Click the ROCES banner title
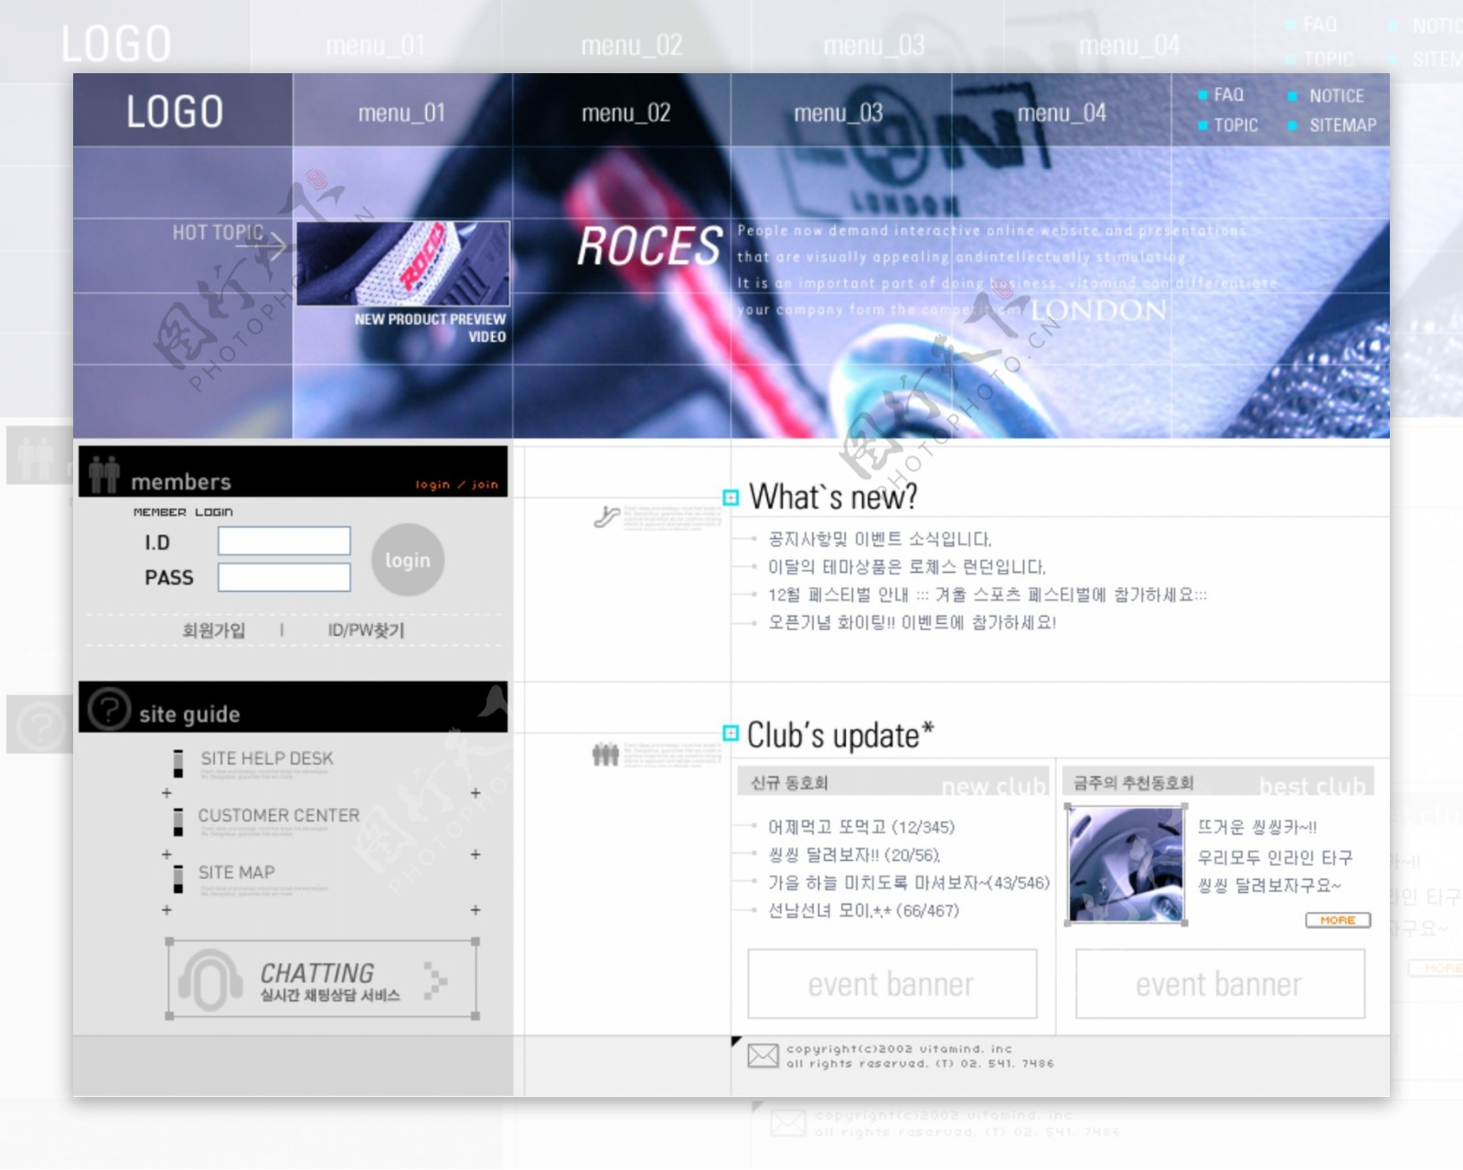 click(649, 246)
